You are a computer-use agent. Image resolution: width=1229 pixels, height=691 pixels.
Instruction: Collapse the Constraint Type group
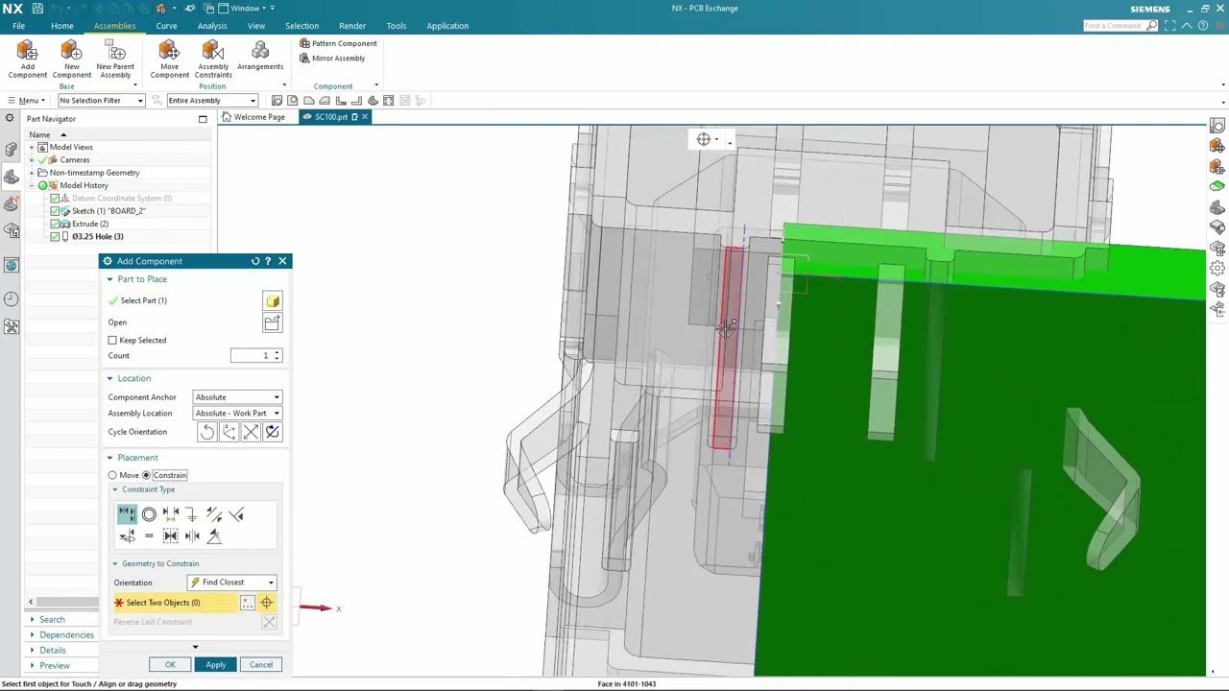point(115,489)
